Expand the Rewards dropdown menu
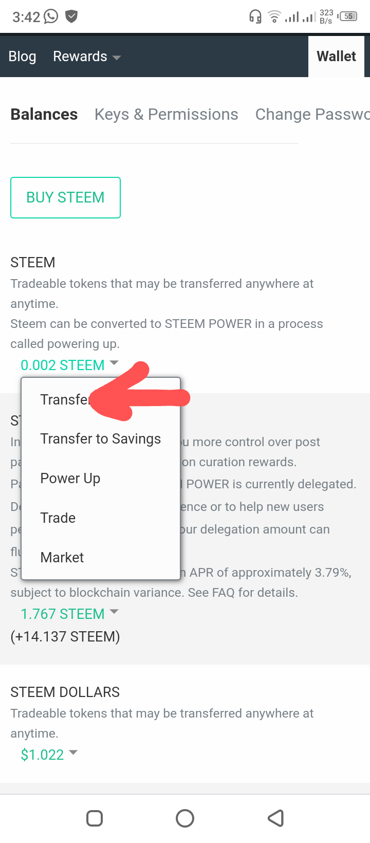 (86, 57)
